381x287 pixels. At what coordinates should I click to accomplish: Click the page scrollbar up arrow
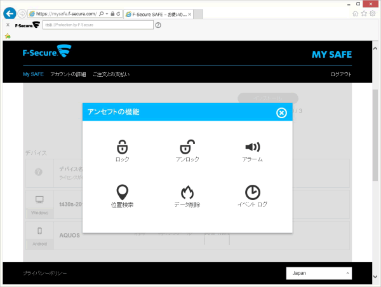[x=375, y=48]
